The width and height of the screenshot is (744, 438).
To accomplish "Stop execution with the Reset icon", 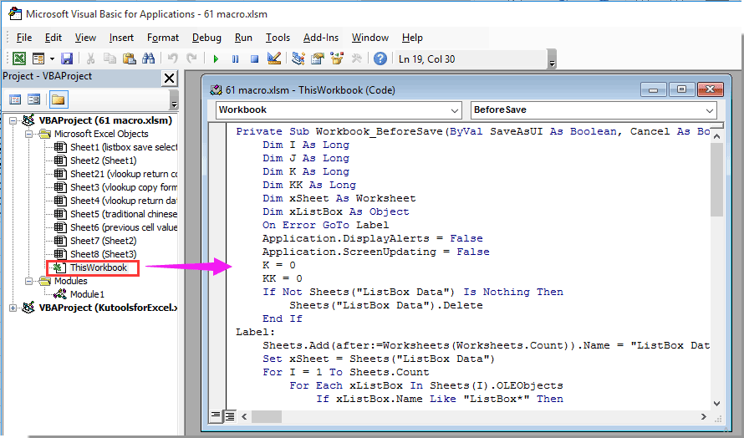I will (x=253, y=59).
